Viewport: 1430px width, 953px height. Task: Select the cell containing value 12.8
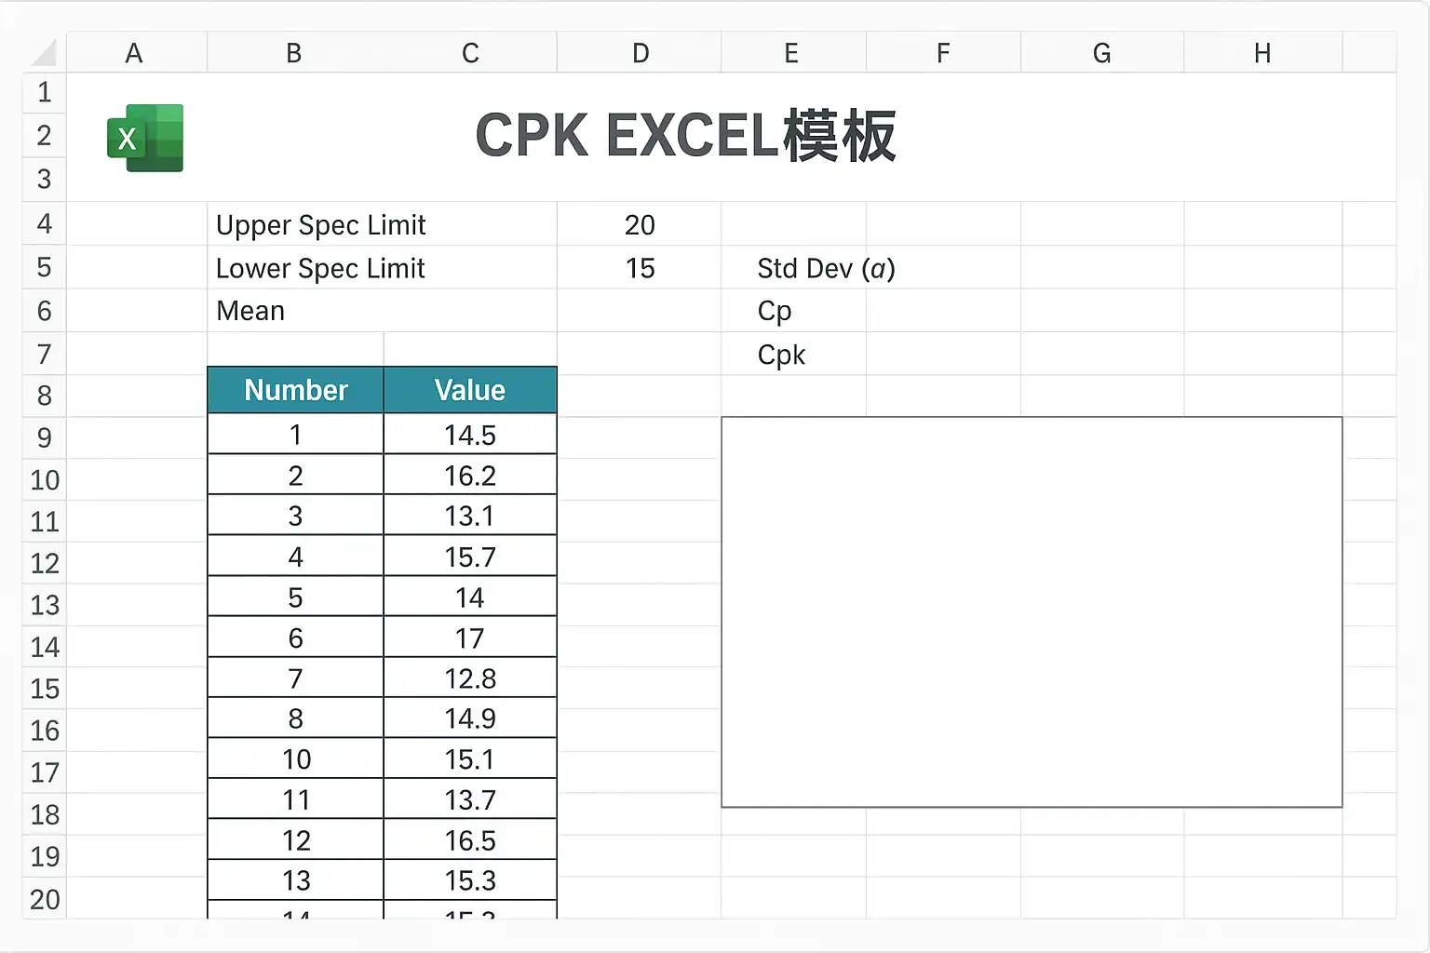point(470,678)
